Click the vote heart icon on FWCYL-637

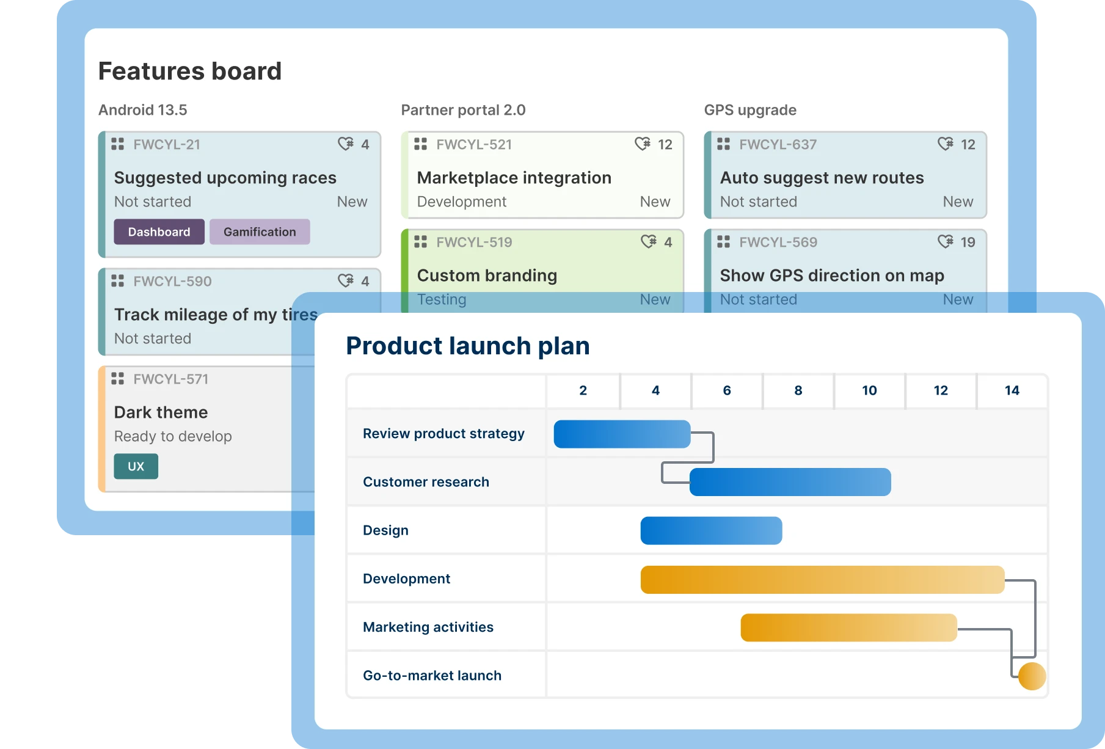coord(946,144)
